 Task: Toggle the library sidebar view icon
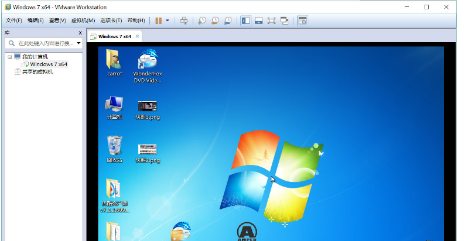[x=246, y=21]
